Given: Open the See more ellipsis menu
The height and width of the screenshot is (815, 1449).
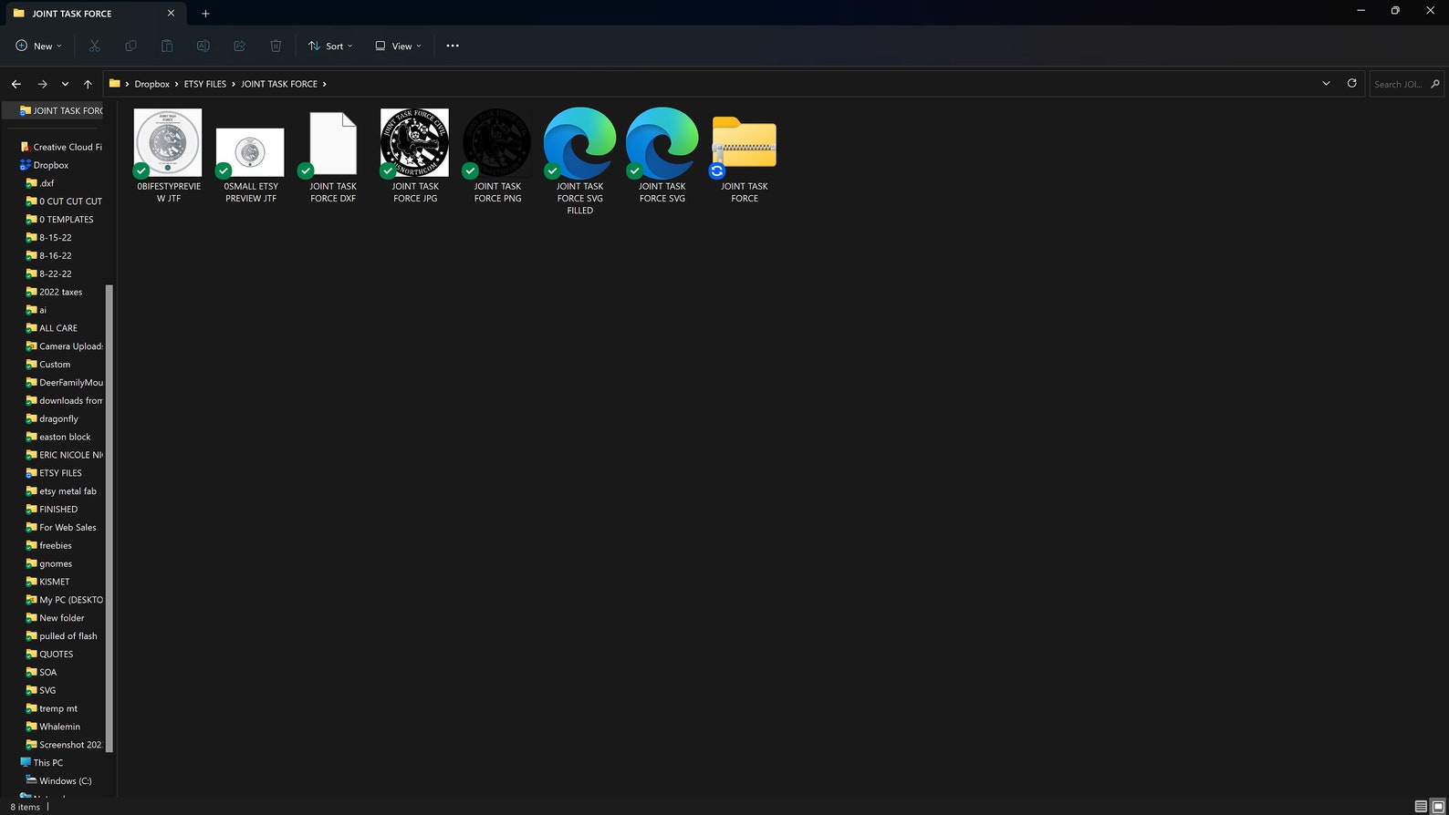Looking at the screenshot, I should [453, 46].
